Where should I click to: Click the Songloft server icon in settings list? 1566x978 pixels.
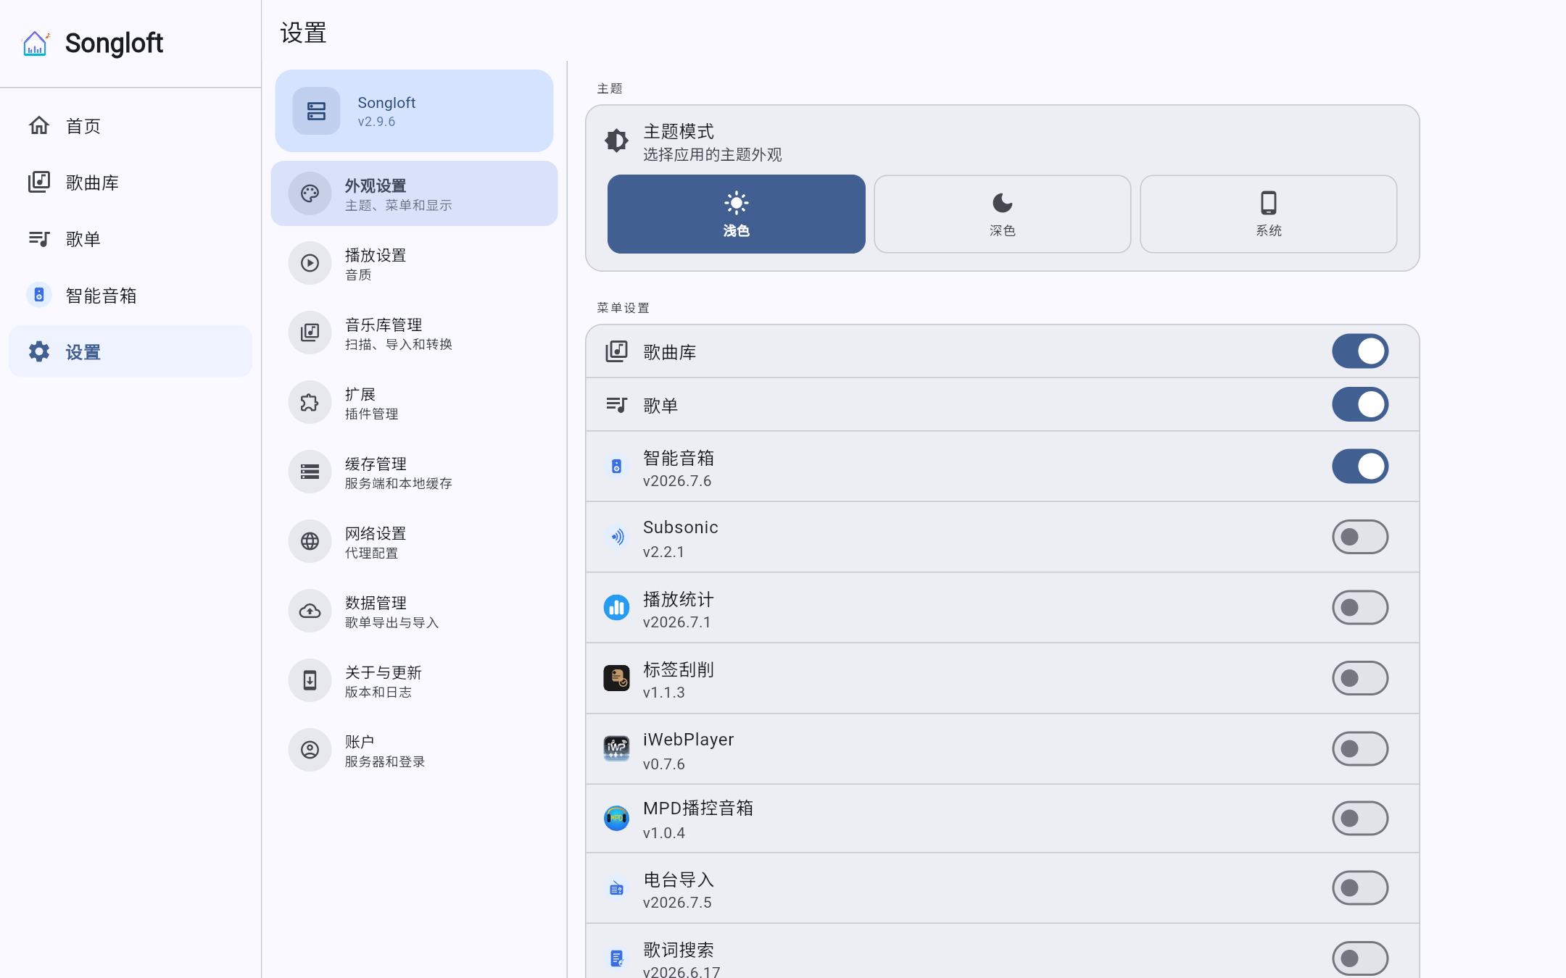coord(316,111)
